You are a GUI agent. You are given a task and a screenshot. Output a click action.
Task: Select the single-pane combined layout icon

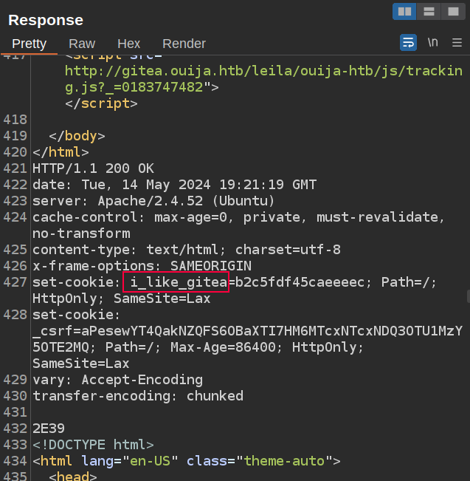coord(452,12)
